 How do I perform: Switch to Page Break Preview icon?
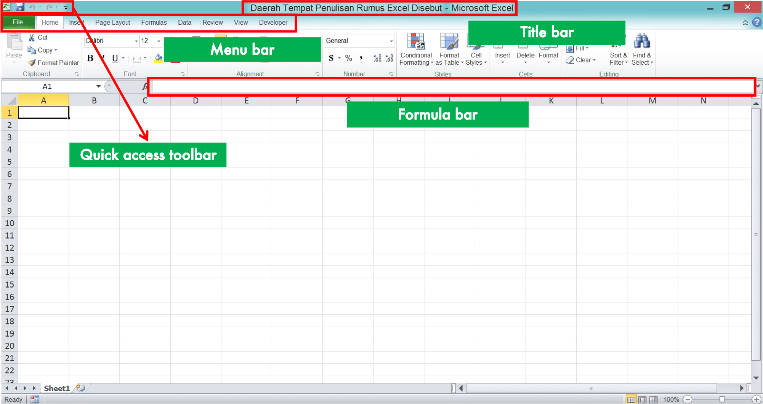pos(654,399)
